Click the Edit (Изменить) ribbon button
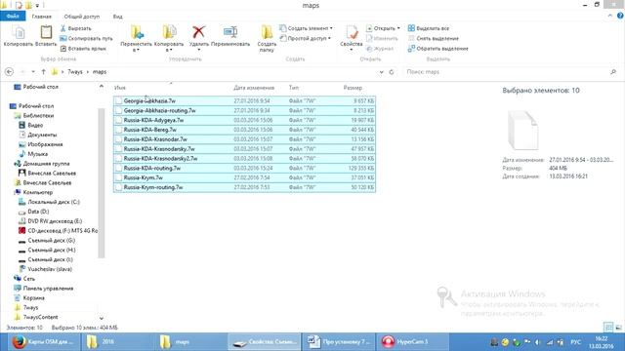This screenshot has width=625, height=351. (x=382, y=39)
